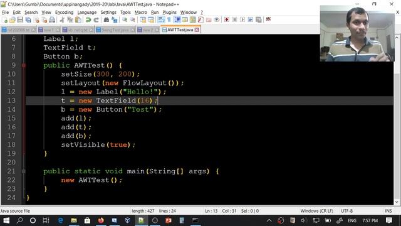Zoom in with the magnifier icon

pos(125,19)
